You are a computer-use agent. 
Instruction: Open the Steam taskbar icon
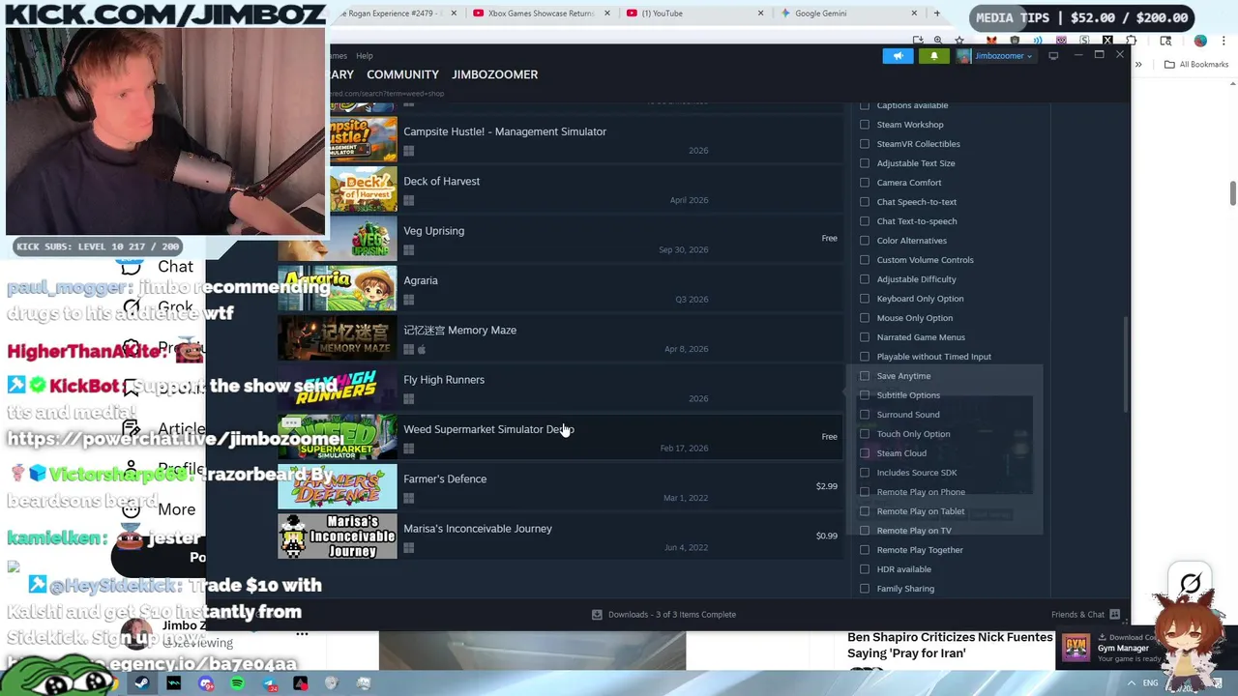click(142, 683)
